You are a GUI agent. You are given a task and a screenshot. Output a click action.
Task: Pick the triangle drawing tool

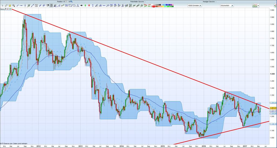78,5
